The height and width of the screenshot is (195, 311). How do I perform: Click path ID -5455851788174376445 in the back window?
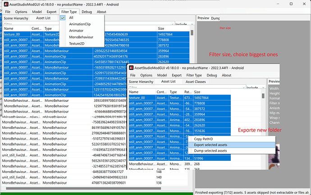(x=111, y=62)
